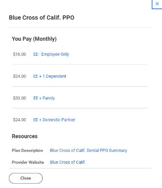The image size is (162, 188).
Task: Click the Provider Website label
Action: 28,162
